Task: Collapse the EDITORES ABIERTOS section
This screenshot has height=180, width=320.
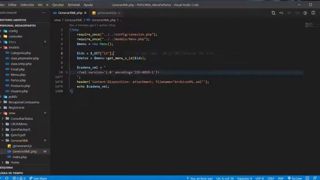Action: pos(13,20)
